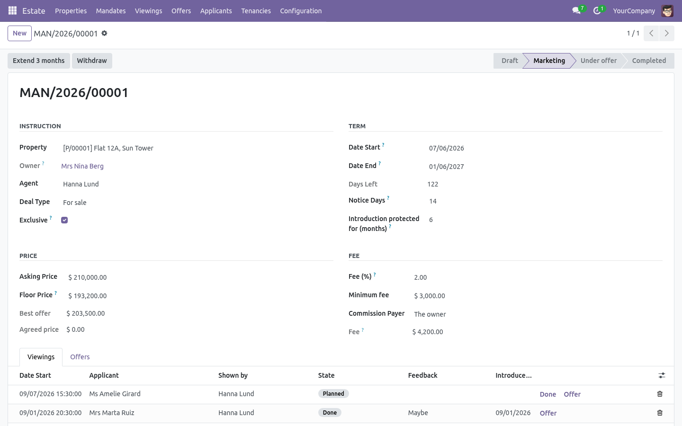Screen dimensions: 682x426
Task: Select the Viewings tab
Action: (x=41, y=357)
